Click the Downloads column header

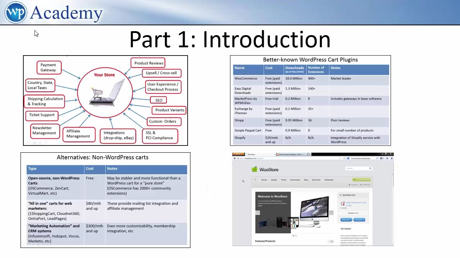click(295, 69)
